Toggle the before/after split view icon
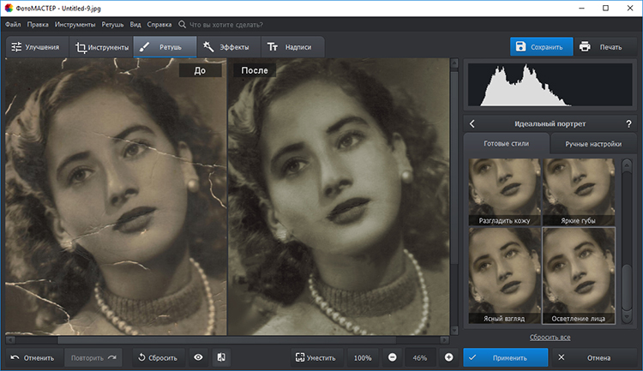The image size is (643, 371). tap(220, 357)
